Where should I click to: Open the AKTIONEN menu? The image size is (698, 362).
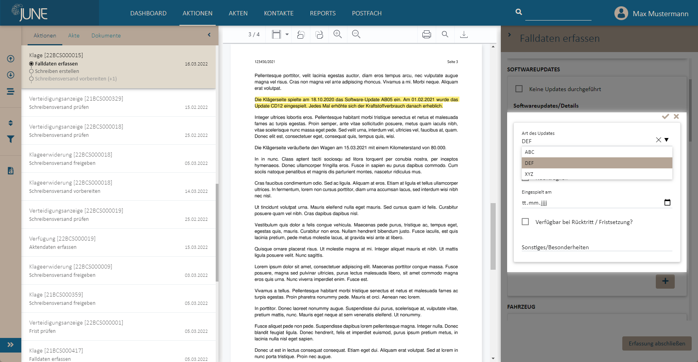coord(198,13)
